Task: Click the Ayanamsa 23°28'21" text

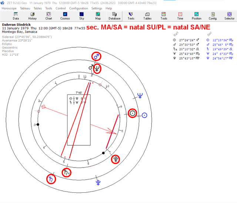Action: (x=17, y=40)
